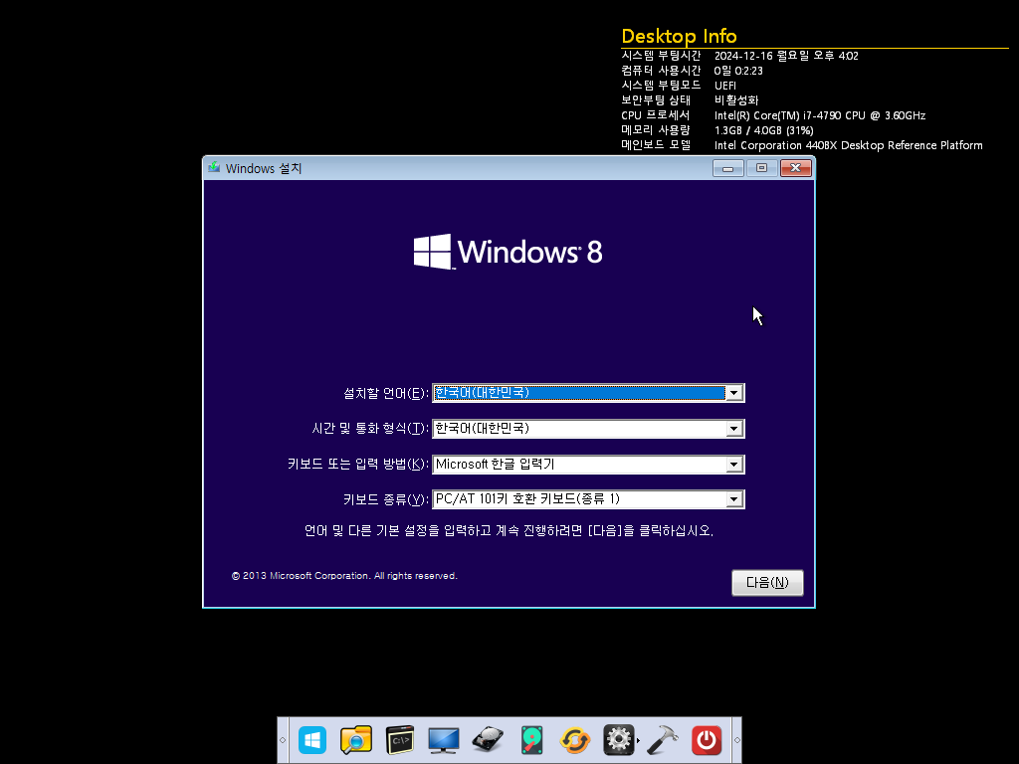
Task: Maximize the Windows 설치 window
Action: 761,168
